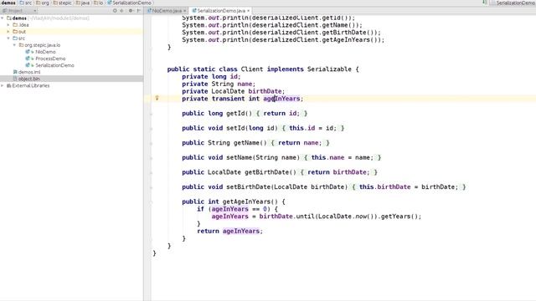Image resolution: width=536 pixels, height=301 pixels.
Task: Click the collapse-all icon in Project panel header
Action: [121, 11]
